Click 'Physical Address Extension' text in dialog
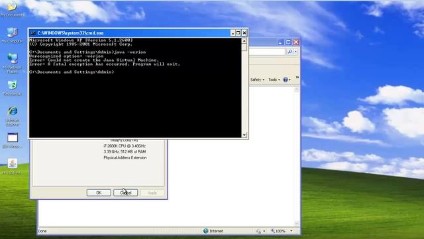The width and height of the screenshot is (424, 239). pos(125,158)
